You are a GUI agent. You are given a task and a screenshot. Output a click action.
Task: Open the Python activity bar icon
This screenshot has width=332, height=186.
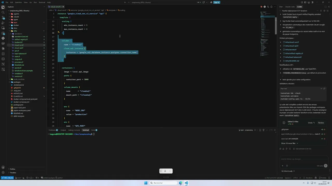(3, 38)
